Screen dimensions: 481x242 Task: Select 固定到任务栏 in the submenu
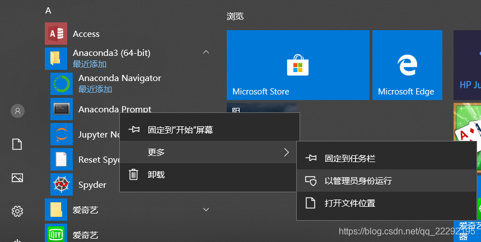click(x=386, y=158)
